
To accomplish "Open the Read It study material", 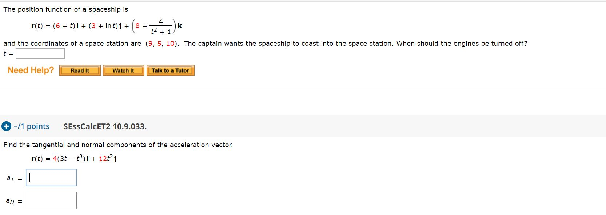I will (x=80, y=70).
